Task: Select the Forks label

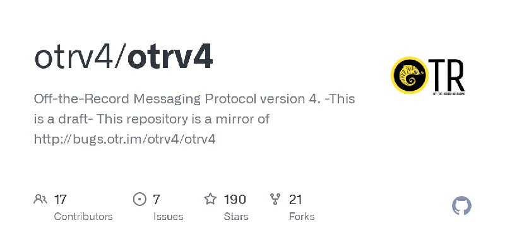Action: point(302,216)
